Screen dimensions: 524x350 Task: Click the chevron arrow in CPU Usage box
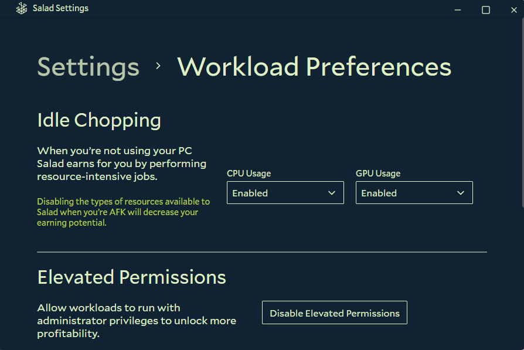pos(332,193)
